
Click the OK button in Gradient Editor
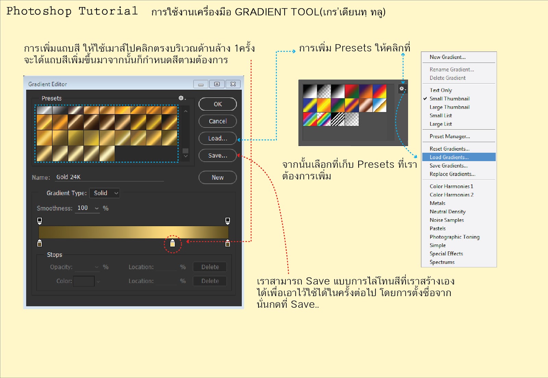pos(217,104)
